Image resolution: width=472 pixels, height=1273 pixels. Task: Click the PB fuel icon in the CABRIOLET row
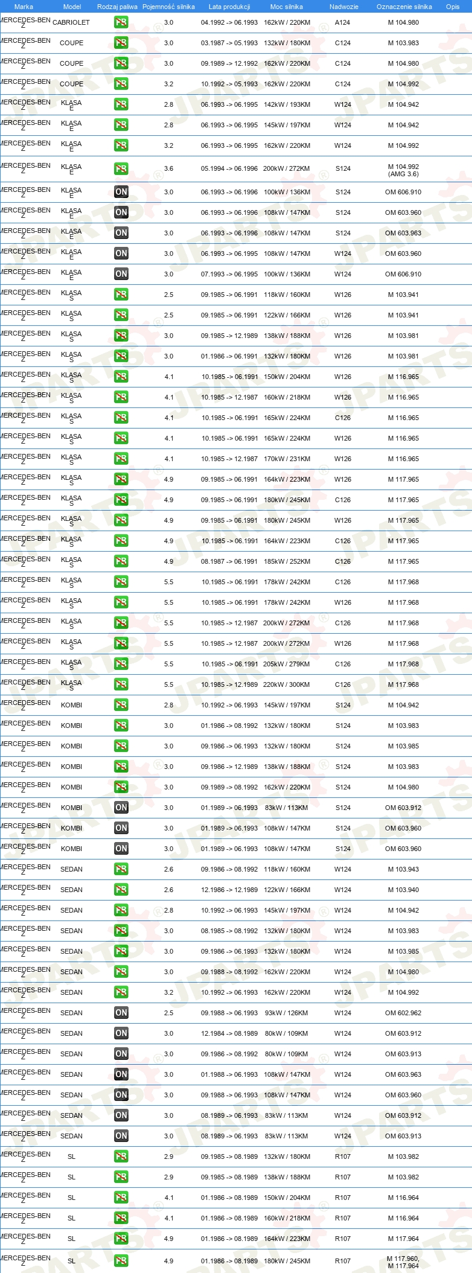point(121,22)
